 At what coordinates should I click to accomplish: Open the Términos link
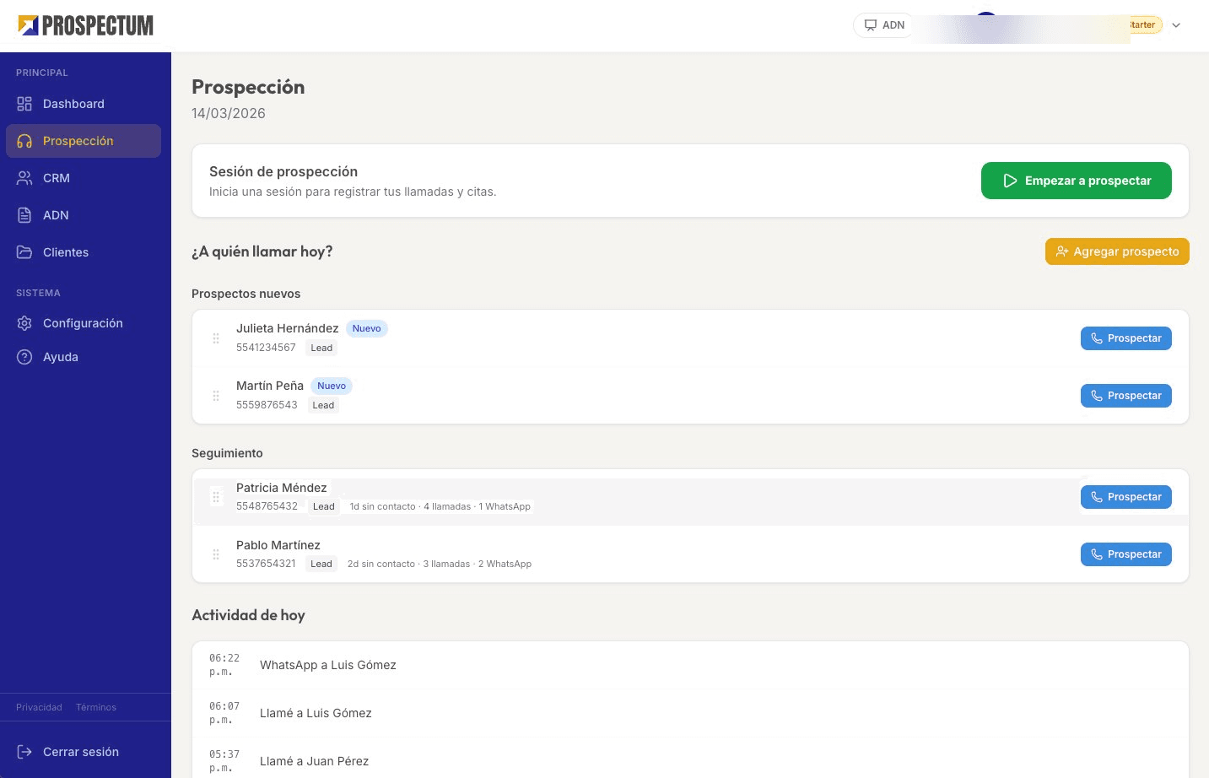[96, 707]
